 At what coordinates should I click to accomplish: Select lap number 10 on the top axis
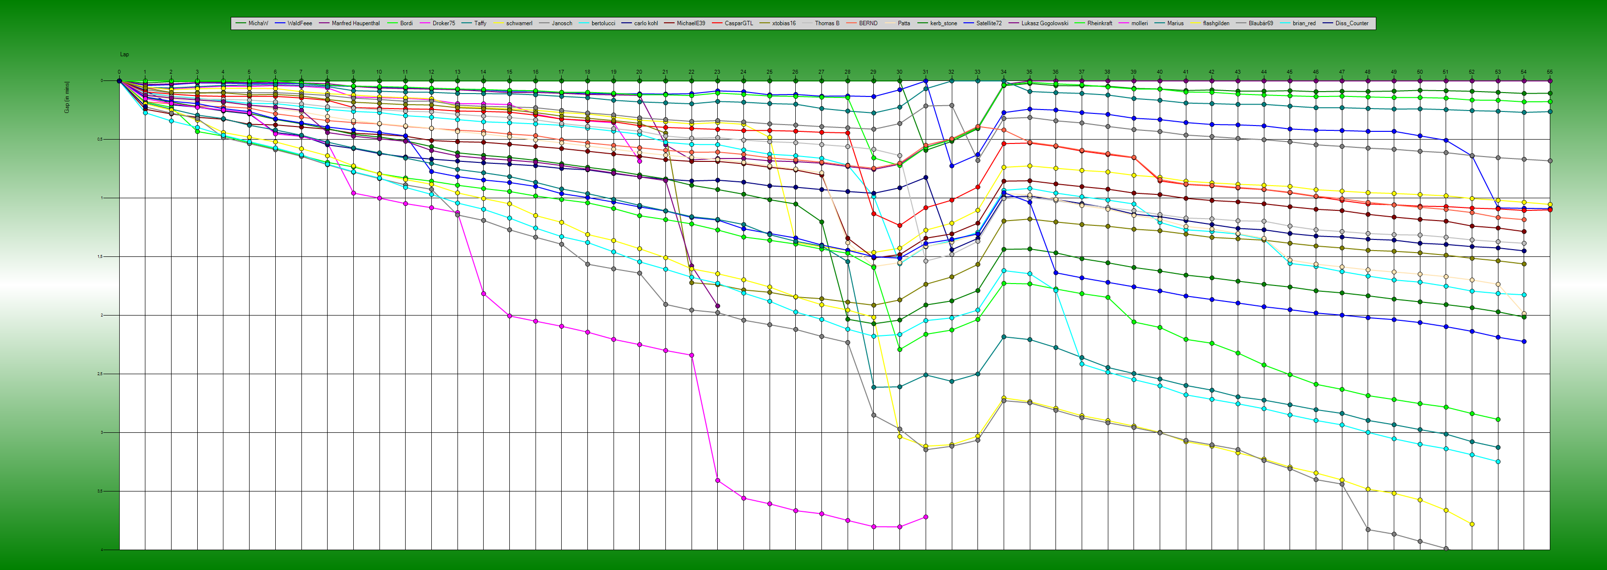point(379,72)
